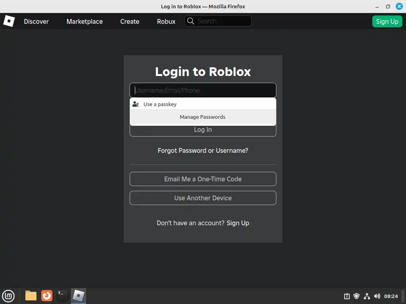
Task: Click Email Me a One-Time Code
Action: tap(203, 179)
